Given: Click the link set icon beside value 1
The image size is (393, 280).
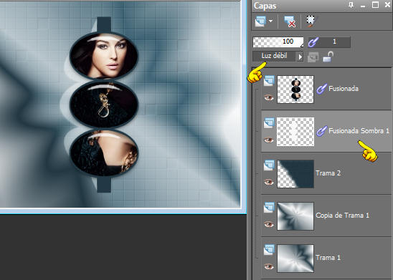Looking at the screenshot, I should (x=313, y=42).
